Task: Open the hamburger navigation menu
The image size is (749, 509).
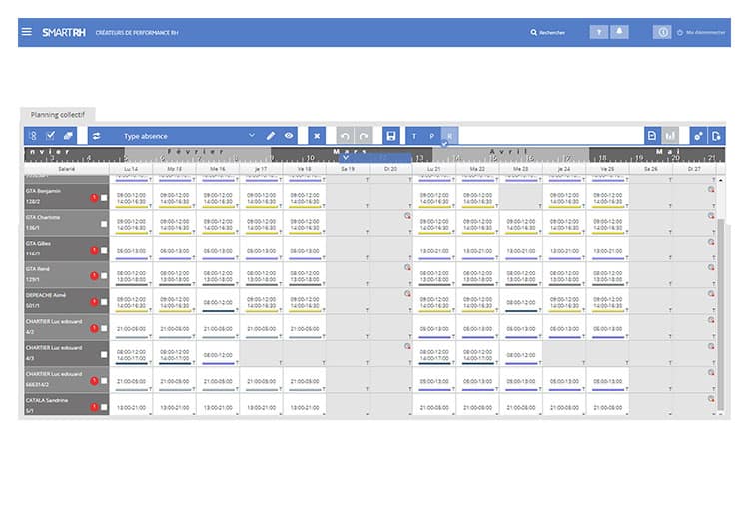Action: coord(26,32)
